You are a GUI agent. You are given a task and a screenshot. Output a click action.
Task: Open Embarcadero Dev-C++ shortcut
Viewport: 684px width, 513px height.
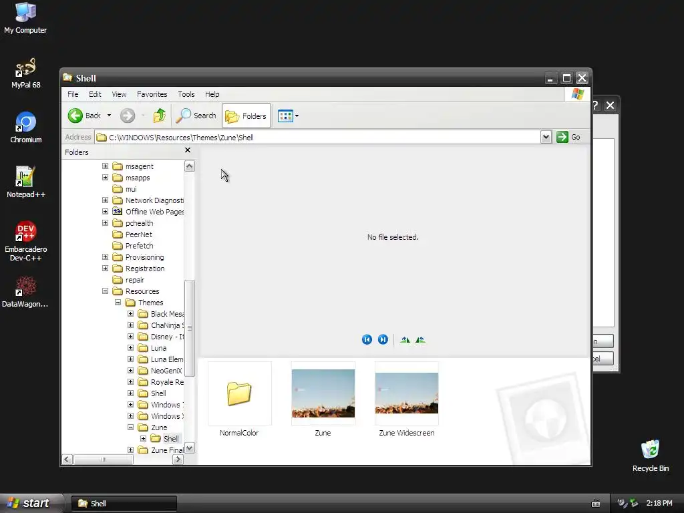[x=26, y=241]
